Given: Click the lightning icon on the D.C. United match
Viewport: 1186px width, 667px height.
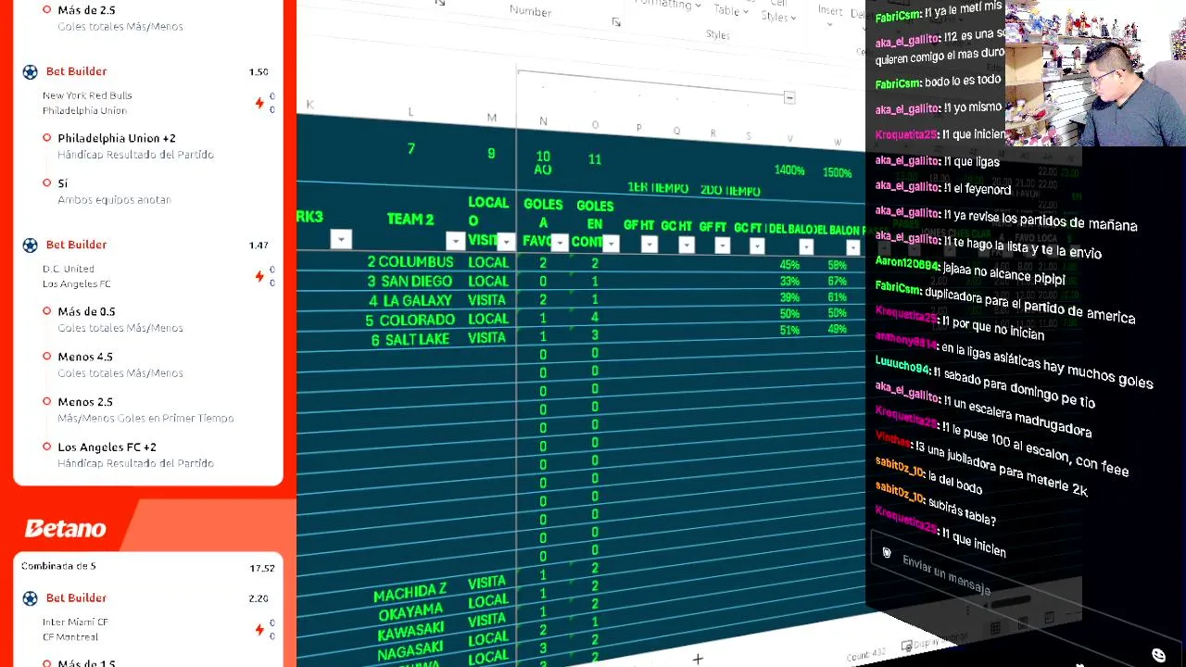Looking at the screenshot, I should pyautogui.click(x=259, y=276).
